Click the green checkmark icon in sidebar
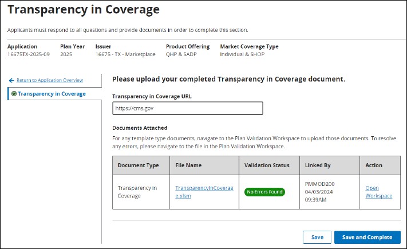Screen dimensions: 407x249 tap(14, 94)
